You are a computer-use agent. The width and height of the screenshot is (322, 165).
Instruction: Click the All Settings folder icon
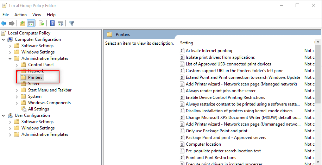point(24,109)
